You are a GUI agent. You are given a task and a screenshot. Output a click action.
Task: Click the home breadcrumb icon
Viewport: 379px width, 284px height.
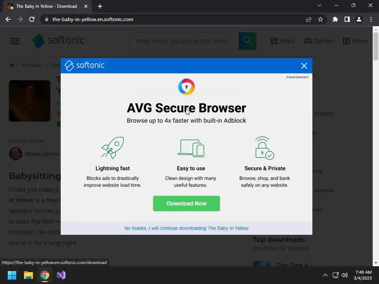[x=11, y=65]
